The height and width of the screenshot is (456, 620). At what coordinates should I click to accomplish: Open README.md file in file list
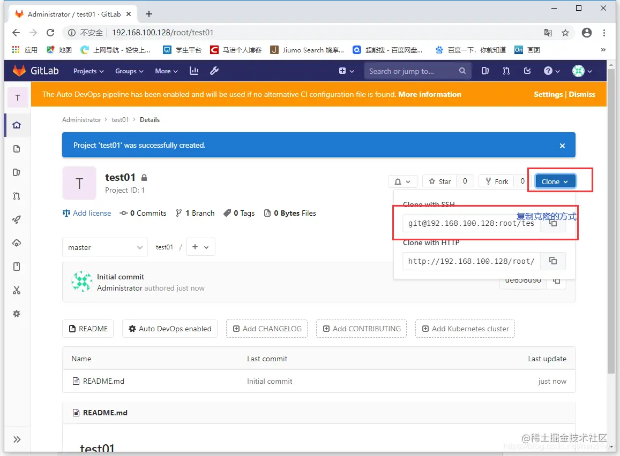[103, 382]
